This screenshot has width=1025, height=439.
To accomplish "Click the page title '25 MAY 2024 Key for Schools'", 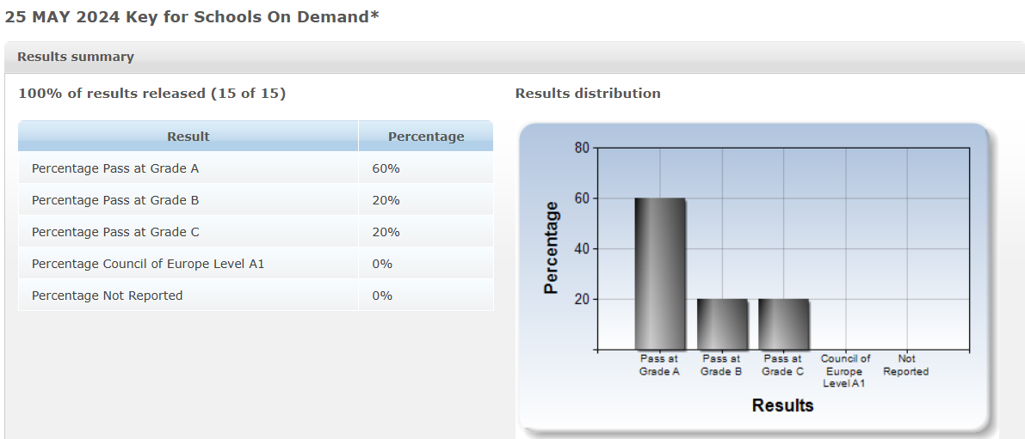I will click(x=192, y=17).
